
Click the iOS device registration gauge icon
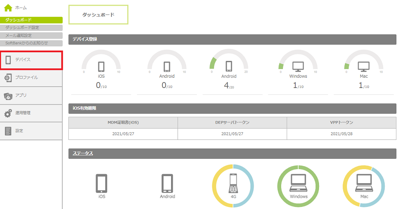coord(101,67)
